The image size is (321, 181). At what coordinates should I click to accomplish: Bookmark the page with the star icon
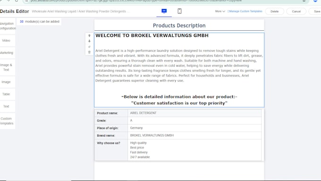point(304,1)
